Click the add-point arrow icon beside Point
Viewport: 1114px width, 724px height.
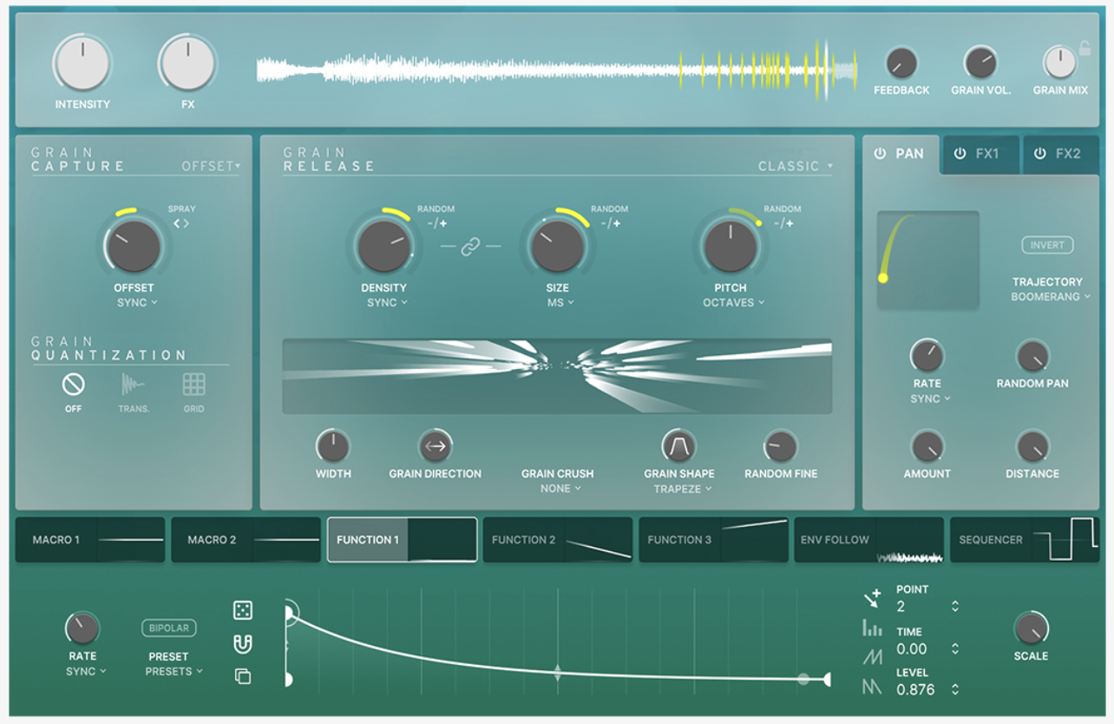tap(872, 598)
